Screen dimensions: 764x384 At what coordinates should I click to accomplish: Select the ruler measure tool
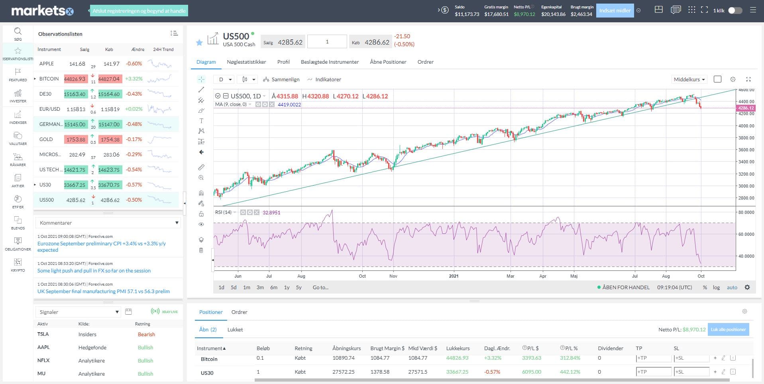point(201,167)
